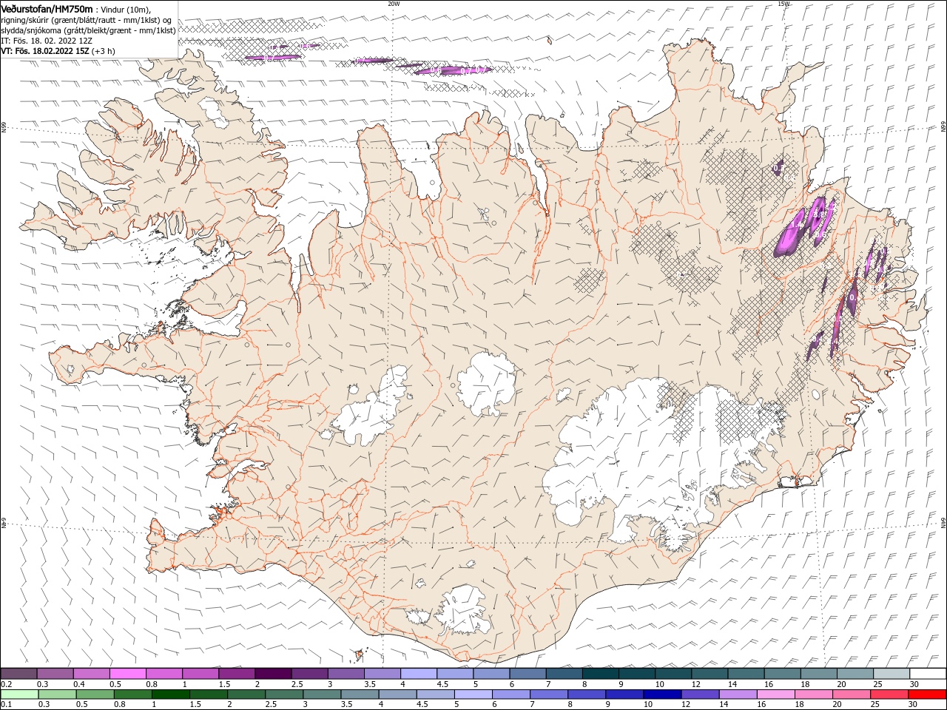Image resolution: width=947 pixels, height=710 pixels.
Task: Select the 'IT: Fös. 18. 02. 2022 12Z' line
Action: coord(47,41)
